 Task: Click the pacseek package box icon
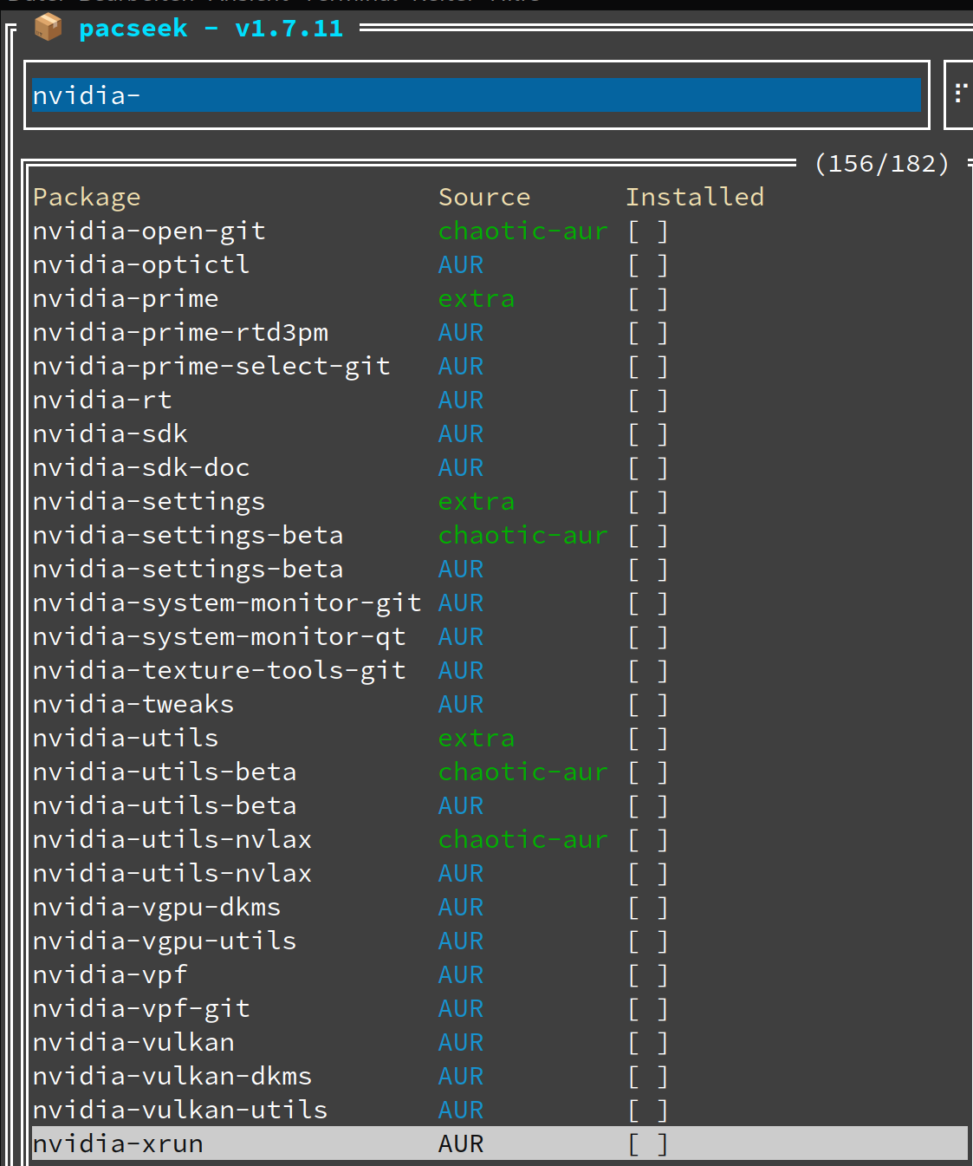tap(48, 28)
